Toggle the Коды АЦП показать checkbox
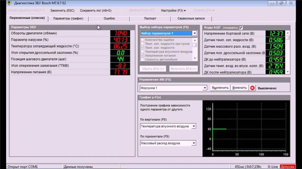302x169 pixels. pos(241,28)
